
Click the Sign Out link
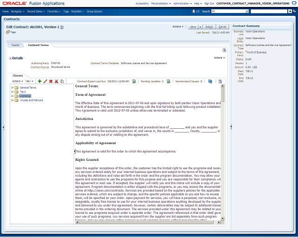pyautogui.click(x=209, y=3)
